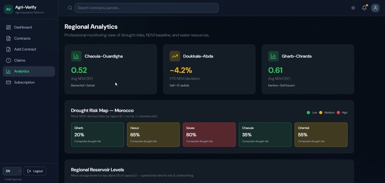385x183 pixels.
Task: Click the Gharb-Chrarda green chart icon
Action: tap(273, 56)
